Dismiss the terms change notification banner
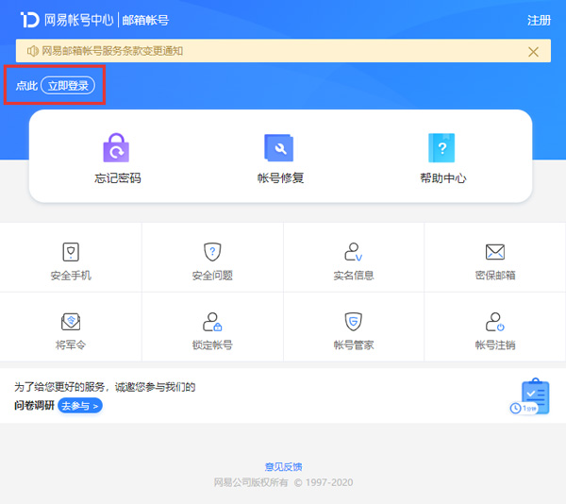The width and height of the screenshot is (566, 504). (533, 52)
